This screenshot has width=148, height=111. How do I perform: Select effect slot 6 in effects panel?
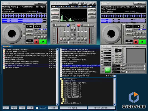tap(102, 63)
